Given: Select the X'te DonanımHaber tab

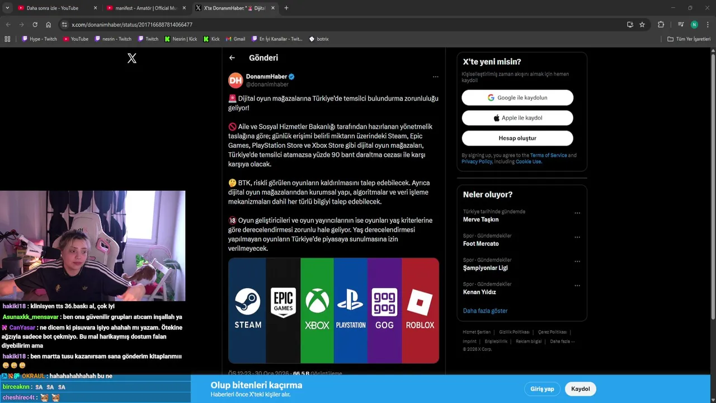Looking at the screenshot, I should (235, 8).
